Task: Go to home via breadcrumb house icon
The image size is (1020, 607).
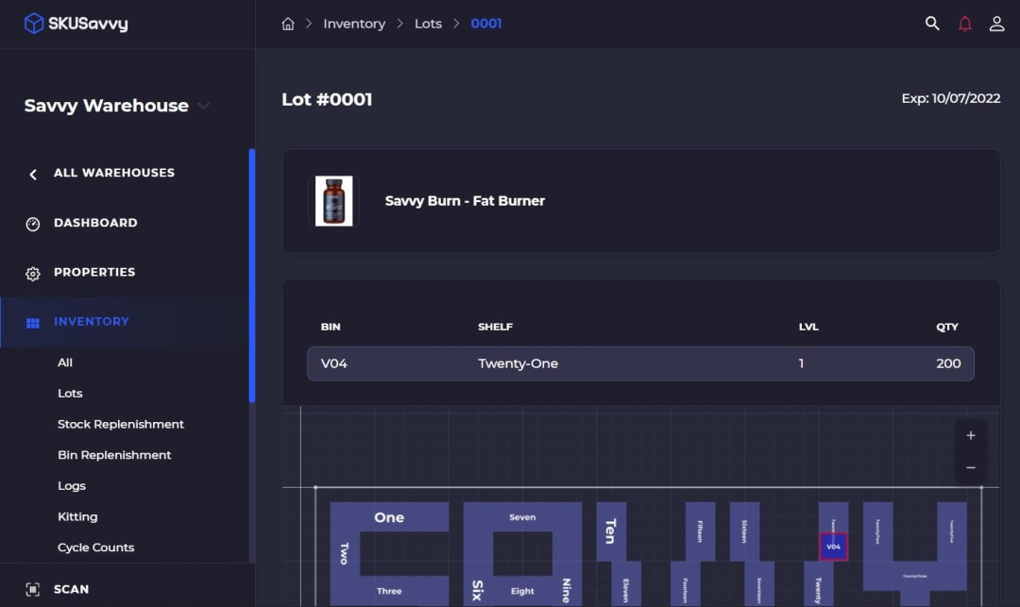Action: (x=287, y=24)
